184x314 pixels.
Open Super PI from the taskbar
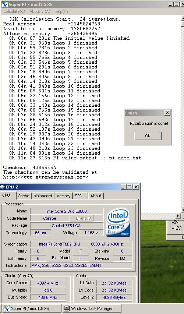(32, 308)
